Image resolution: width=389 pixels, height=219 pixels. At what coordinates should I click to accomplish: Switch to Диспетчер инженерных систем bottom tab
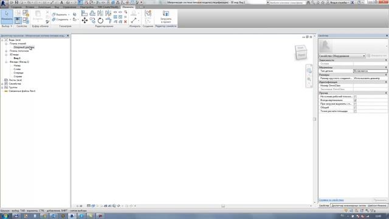tap(359, 206)
